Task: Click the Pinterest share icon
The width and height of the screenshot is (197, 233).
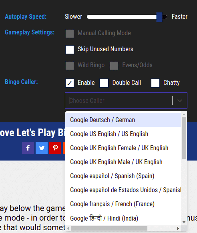Action: click(55, 148)
